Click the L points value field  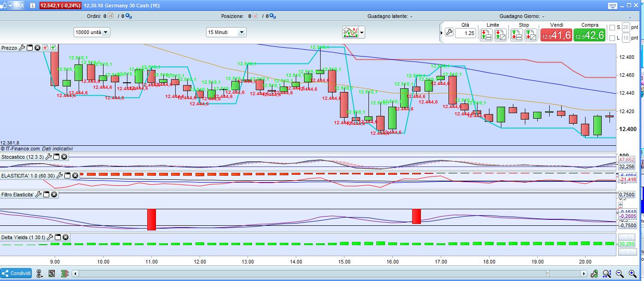[626, 38]
